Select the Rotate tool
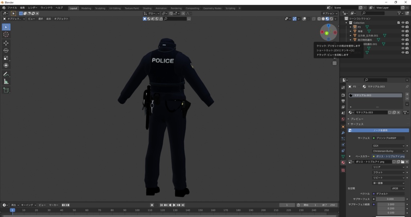The width and height of the screenshot is (411, 217). point(6,50)
